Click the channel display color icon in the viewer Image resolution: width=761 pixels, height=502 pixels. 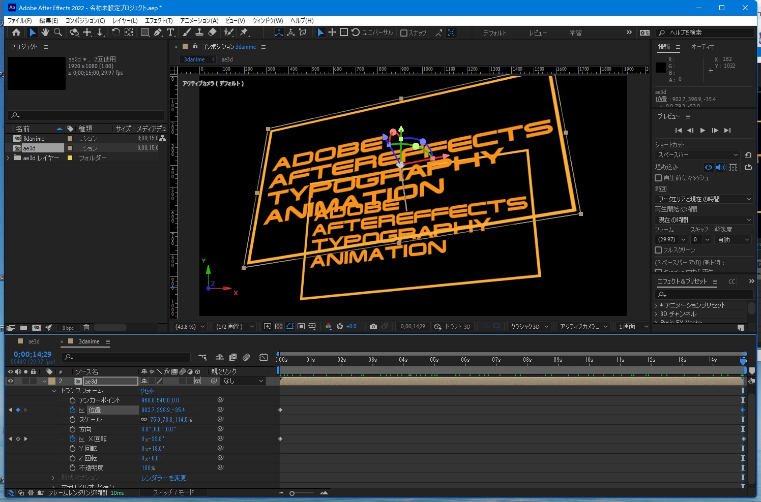(x=329, y=327)
